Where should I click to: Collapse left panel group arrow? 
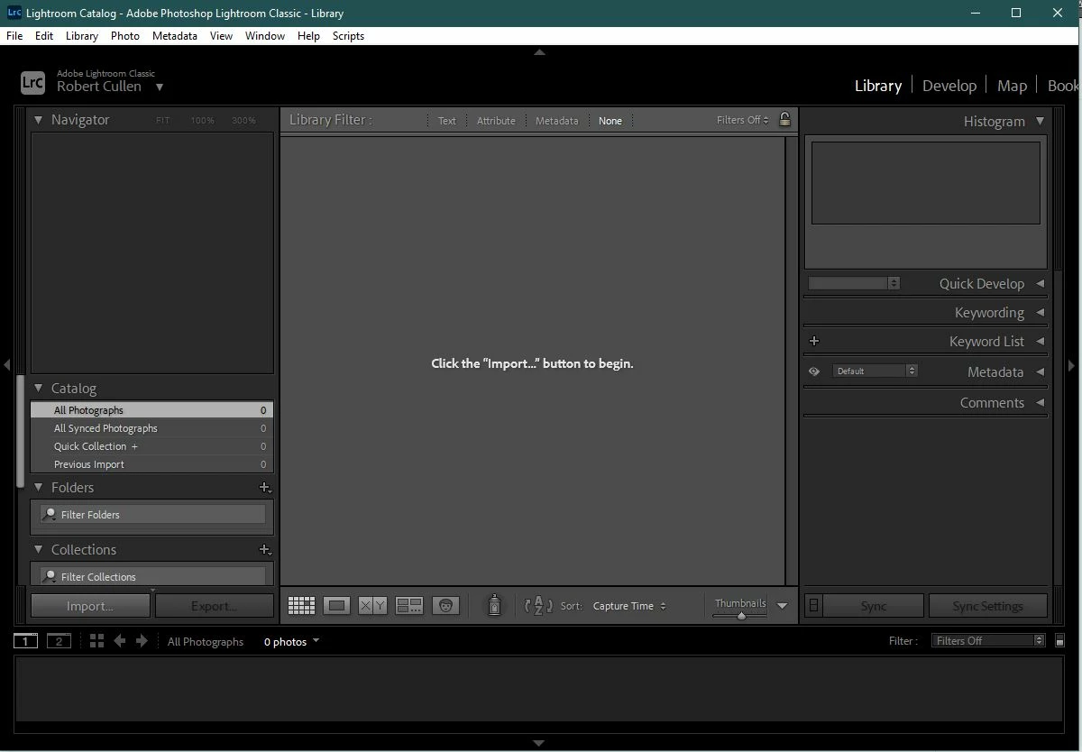(6, 365)
